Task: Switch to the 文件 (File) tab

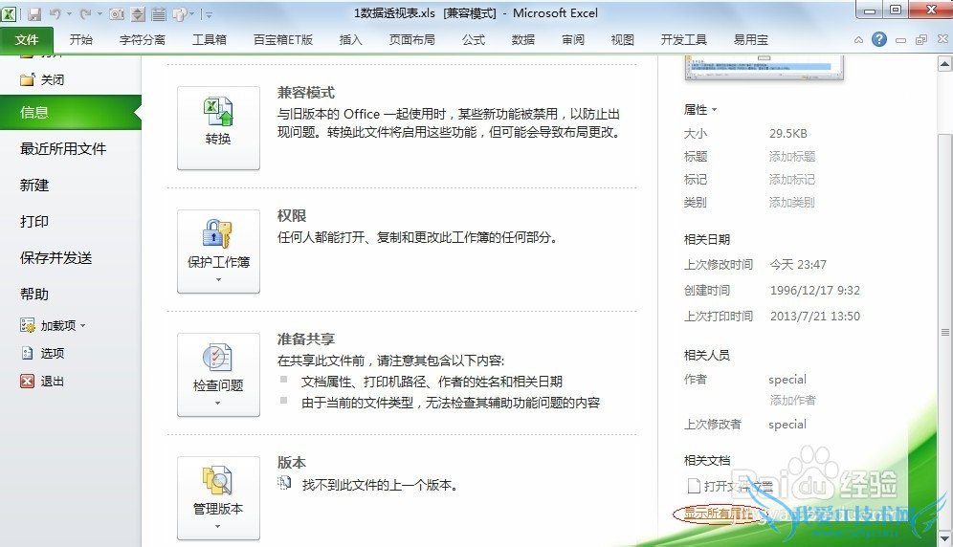Action: [x=27, y=40]
